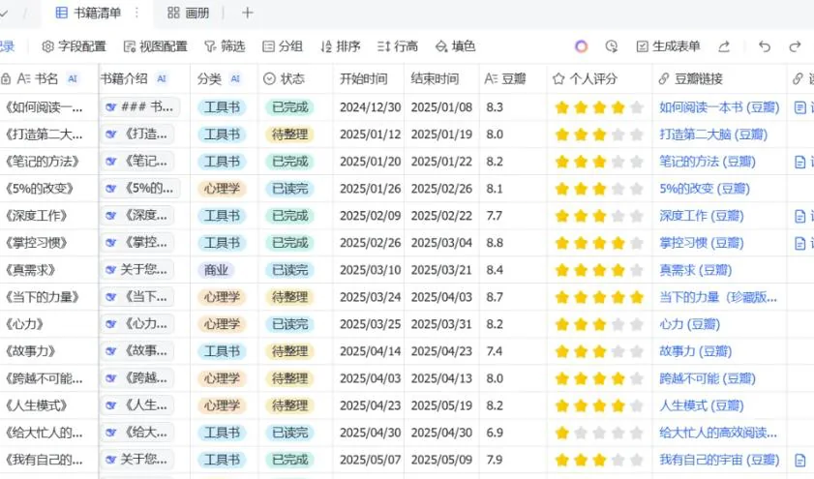Open AI intro cell of 真需求
Viewport: 814px width, 479px height.
point(137,270)
